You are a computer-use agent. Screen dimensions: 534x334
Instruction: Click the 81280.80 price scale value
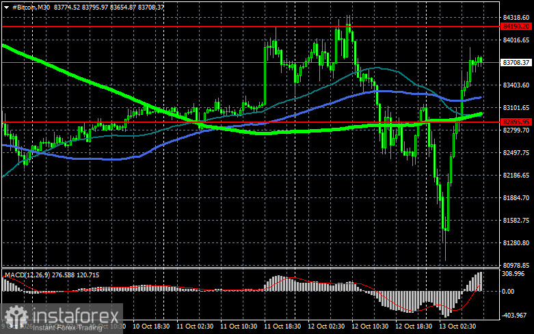click(x=516, y=243)
